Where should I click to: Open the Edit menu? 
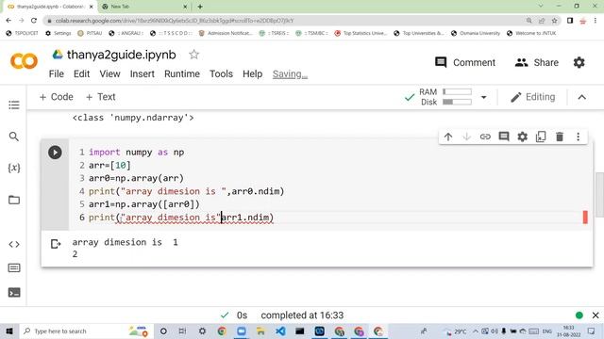click(82, 73)
